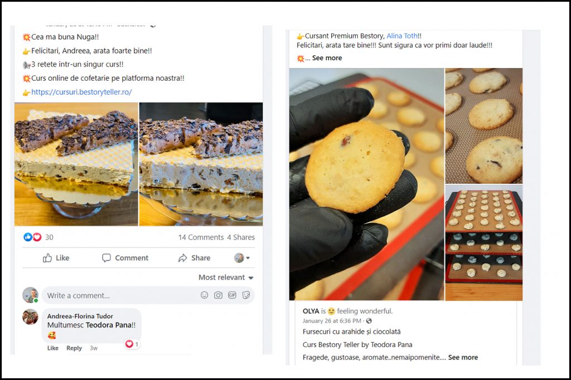Click the heart reaction on Andreea's comment
The height and width of the screenshot is (380, 571).
coord(129,344)
